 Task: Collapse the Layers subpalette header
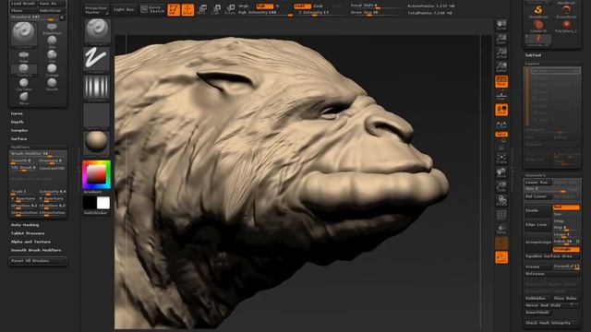[532, 64]
